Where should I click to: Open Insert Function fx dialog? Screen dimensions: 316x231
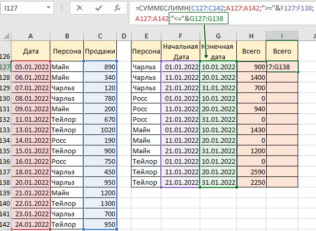[x=117, y=8]
